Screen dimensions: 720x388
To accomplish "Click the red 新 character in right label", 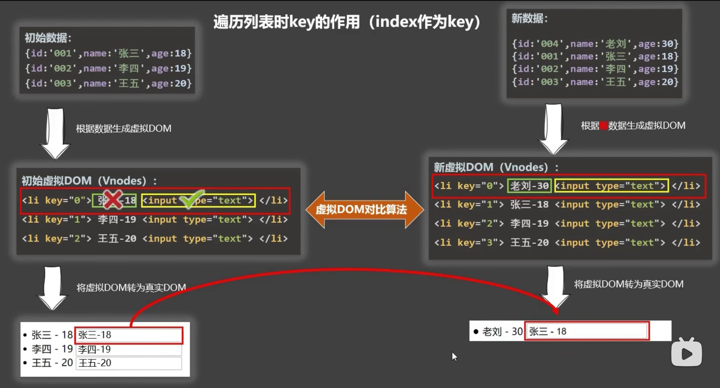I will coord(603,126).
